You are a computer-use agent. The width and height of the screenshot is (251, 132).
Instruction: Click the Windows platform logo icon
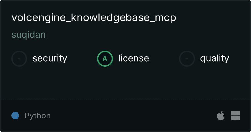pyautogui.click(x=235, y=115)
